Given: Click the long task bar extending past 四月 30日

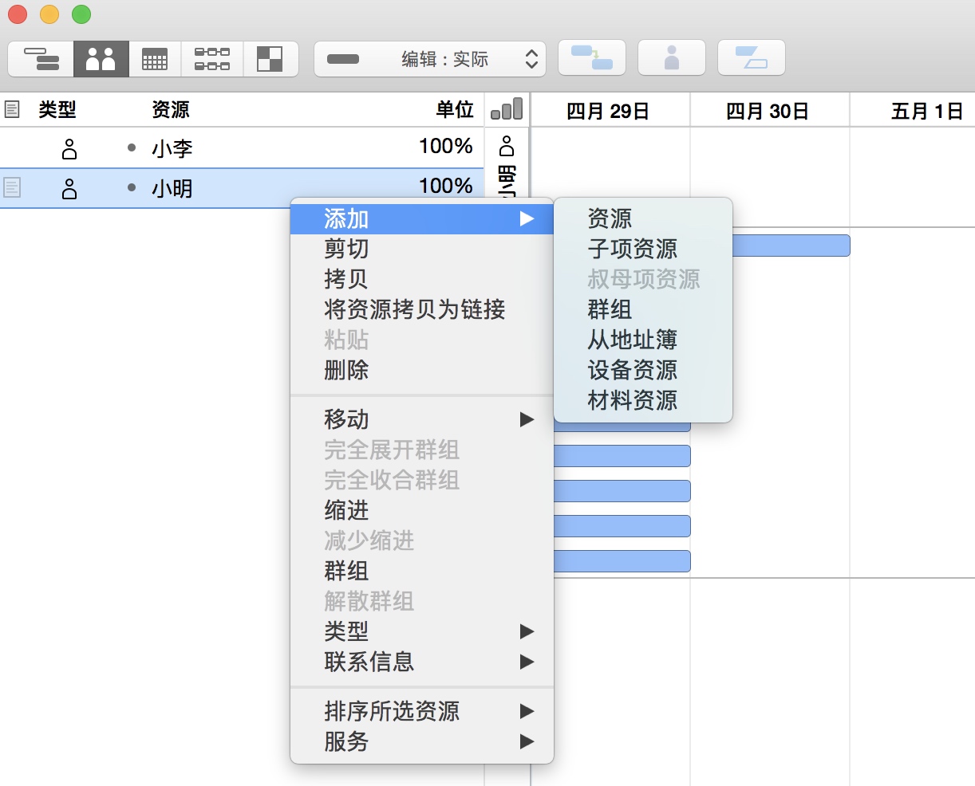Looking at the screenshot, I should pyautogui.click(x=791, y=246).
